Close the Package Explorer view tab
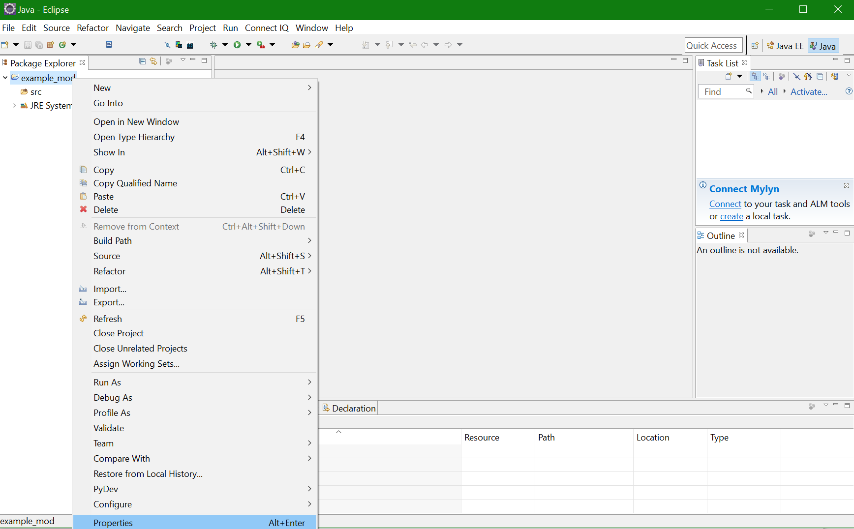The width and height of the screenshot is (854, 529). [82, 62]
